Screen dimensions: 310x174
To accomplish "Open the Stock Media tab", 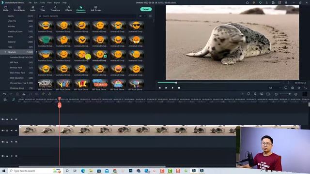I will tap(19, 9).
